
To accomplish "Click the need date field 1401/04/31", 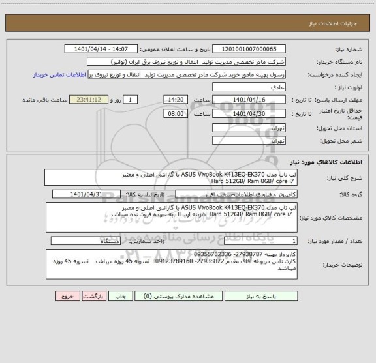I will [86, 194].
